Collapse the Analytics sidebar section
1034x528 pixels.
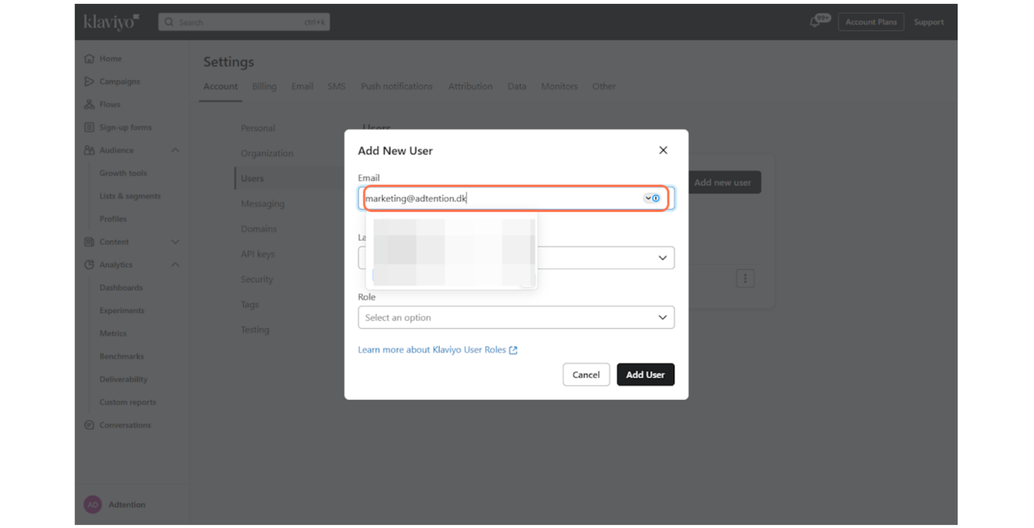point(175,265)
